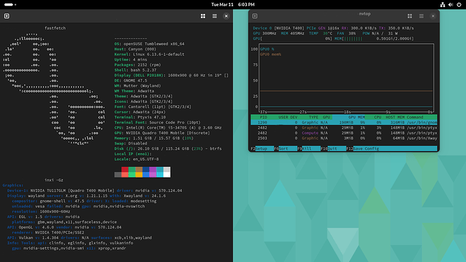Click 'Source Code Pro (10pt)' terminal font
Screen dimensions: 466x262
175,122
